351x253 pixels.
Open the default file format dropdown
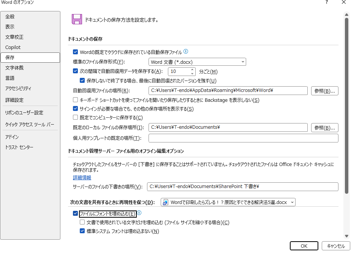(x=197, y=62)
